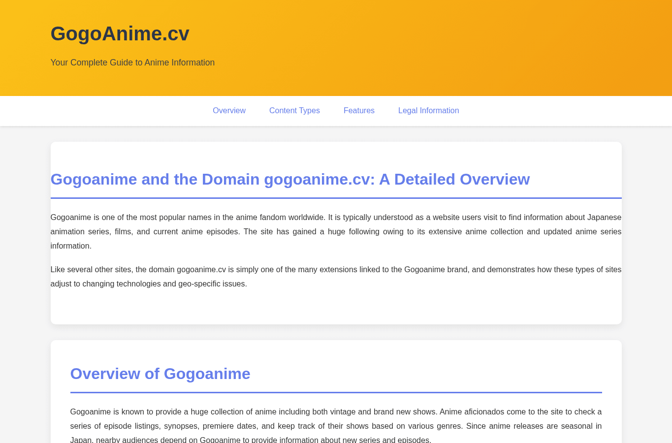This screenshot has height=443, width=672.
Task: Click 'Overview of Gogoanime' heading
Action: (x=160, y=374)
